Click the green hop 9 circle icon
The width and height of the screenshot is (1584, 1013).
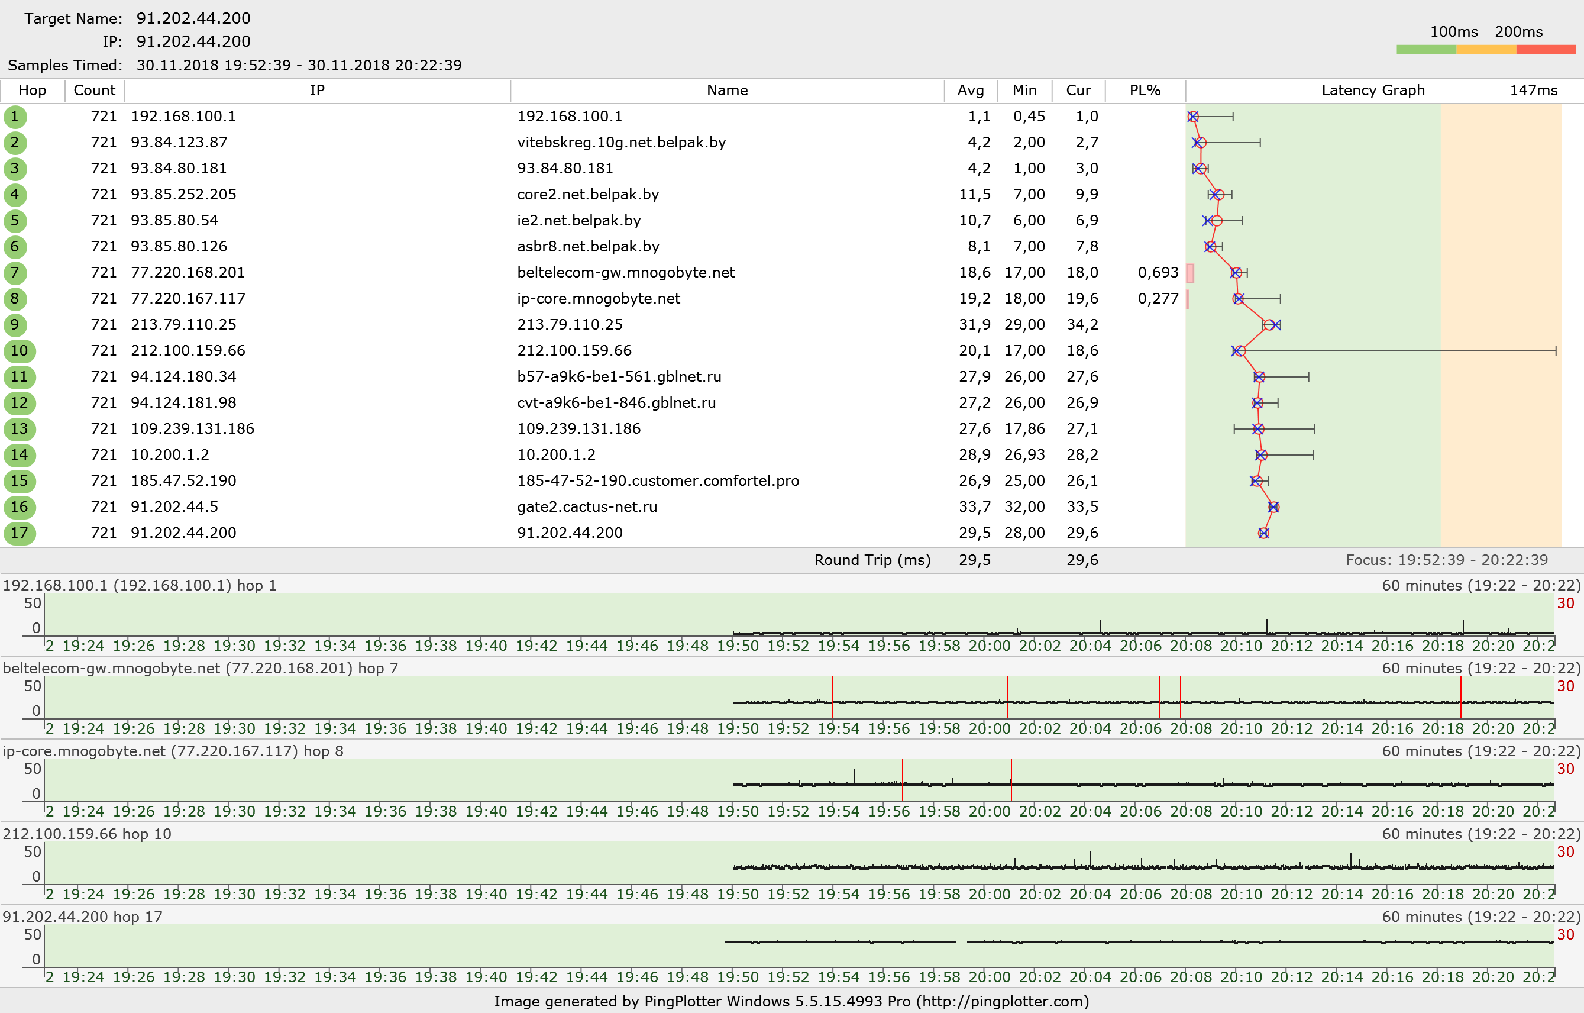(15, 324)
